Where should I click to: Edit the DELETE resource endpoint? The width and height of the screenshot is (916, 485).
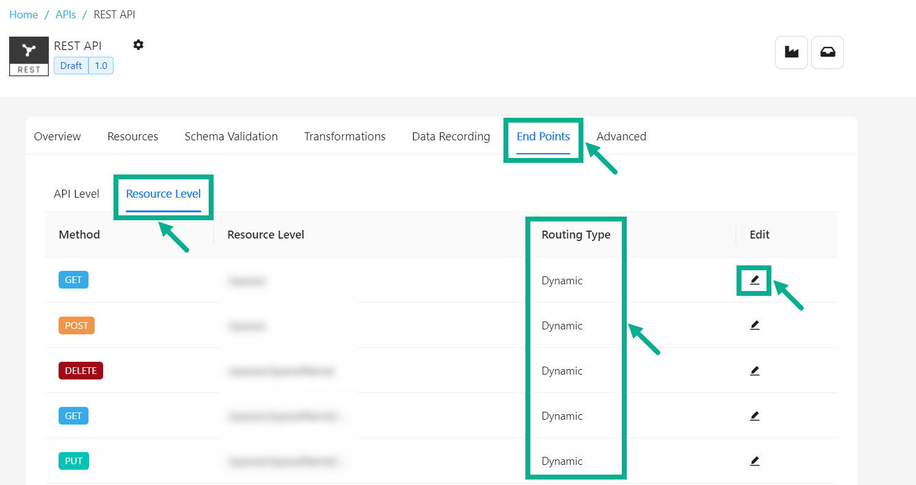pyautogui.click(x=754, y=370)
